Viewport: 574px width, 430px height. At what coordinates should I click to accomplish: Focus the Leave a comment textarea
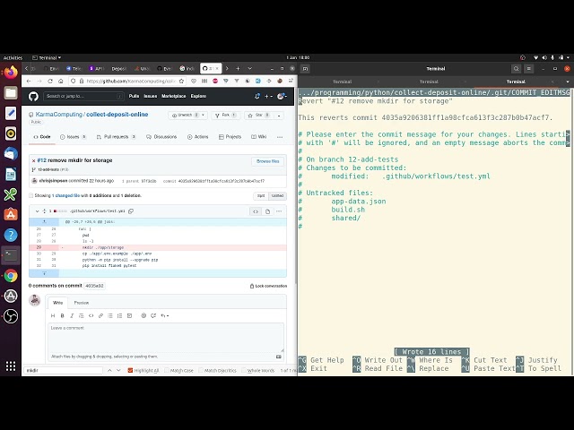(165, 338)
